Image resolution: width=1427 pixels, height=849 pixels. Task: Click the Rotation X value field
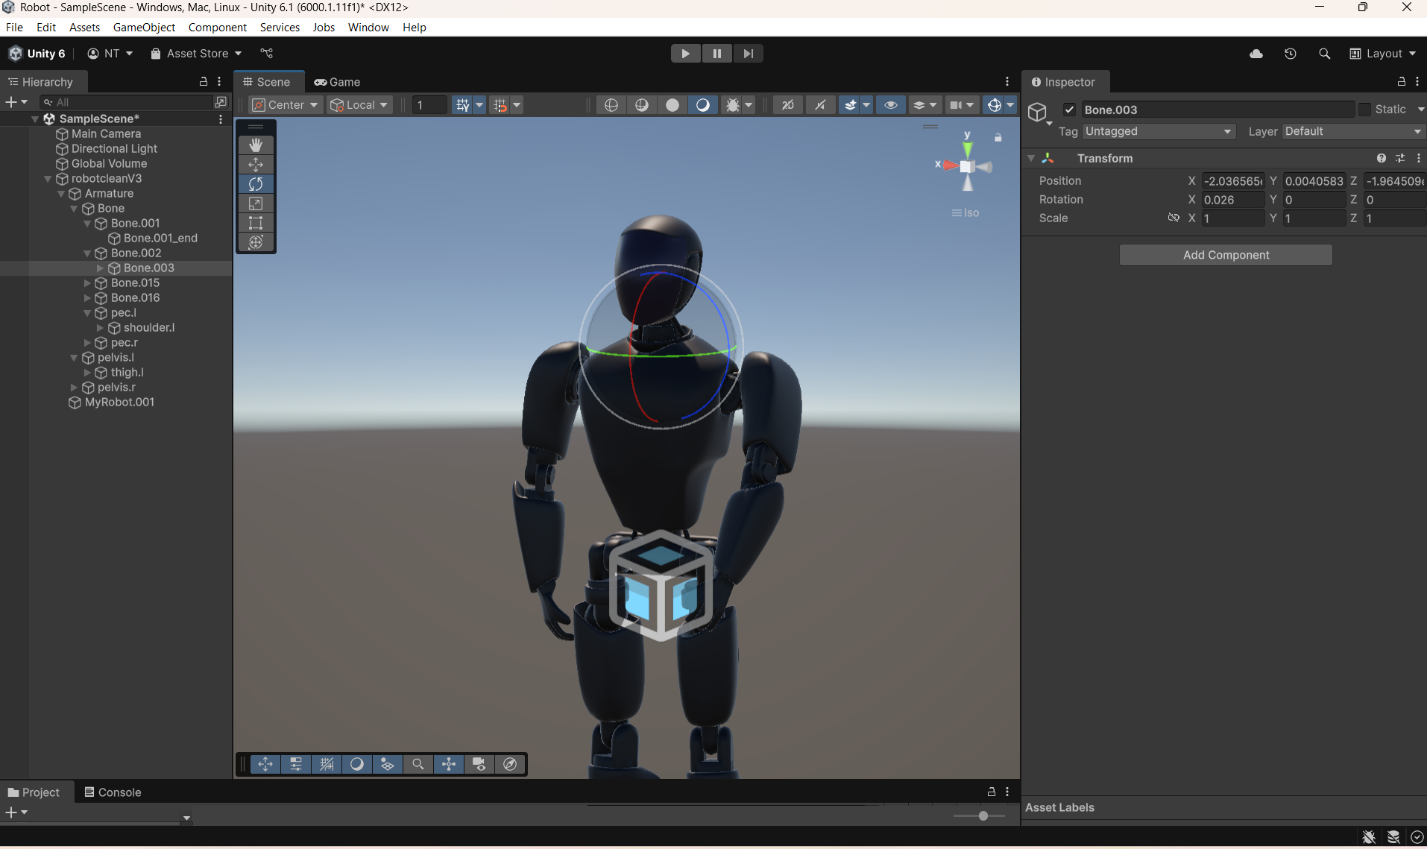1232,200
